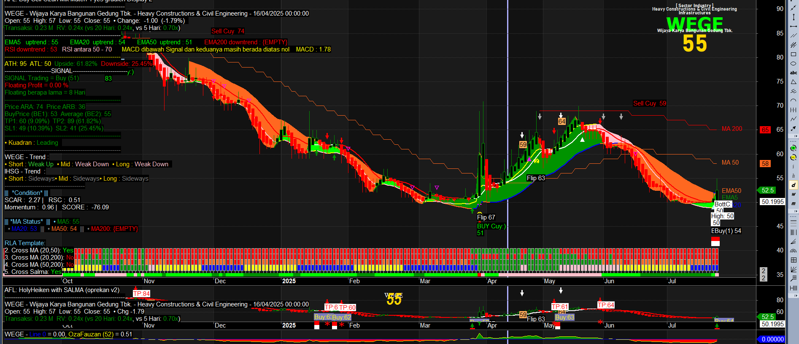This screenshot has width=799, height=344.
Task: Select the Fibonacci fan tool
Action: click(794, 242)
